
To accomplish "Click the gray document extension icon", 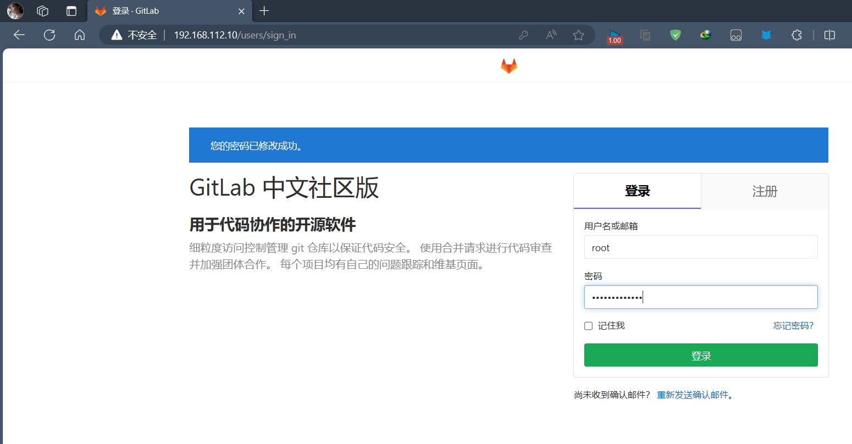I will [645, 35].
